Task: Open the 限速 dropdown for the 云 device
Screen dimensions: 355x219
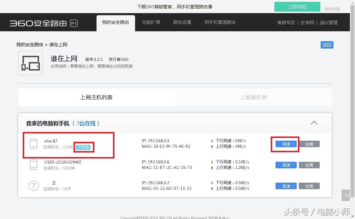Action: pyautogui.click(x=286, y=186)
